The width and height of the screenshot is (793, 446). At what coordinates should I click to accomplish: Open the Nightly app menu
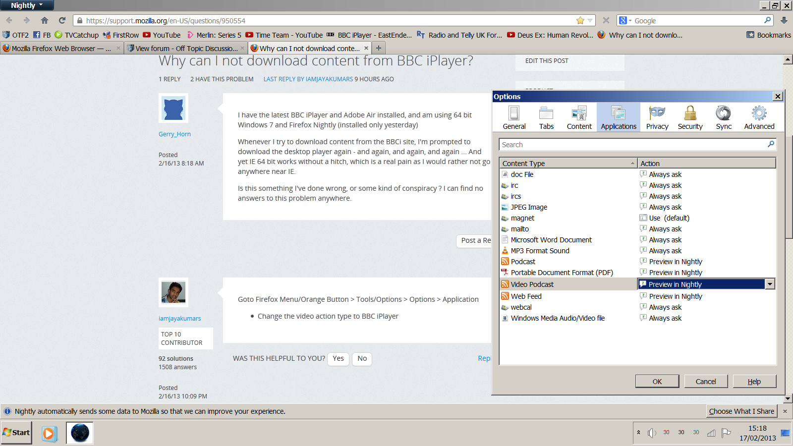click(x=27, y=5)
